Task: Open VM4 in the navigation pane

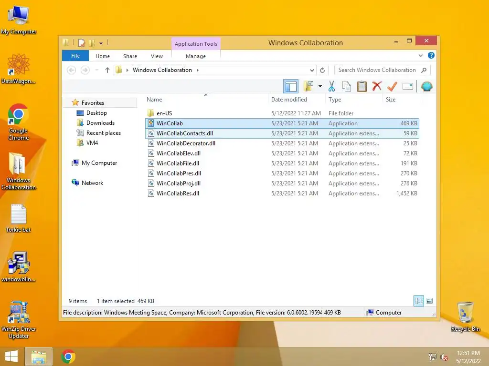Action: pos(92,143)
